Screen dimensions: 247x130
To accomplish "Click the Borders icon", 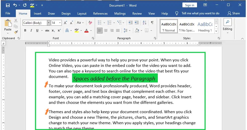I will coord(147,30).
